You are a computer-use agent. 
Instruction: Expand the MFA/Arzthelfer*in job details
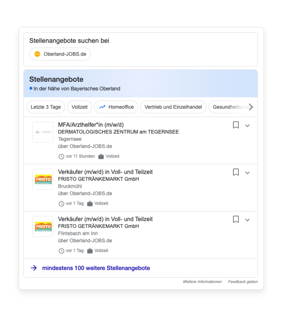pyautogui.click(x=248, y=126)
